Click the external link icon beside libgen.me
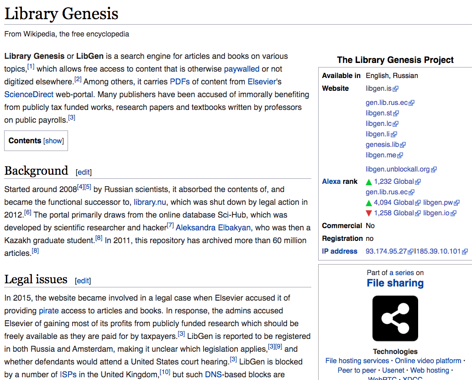472x380 pixels. 400,156
